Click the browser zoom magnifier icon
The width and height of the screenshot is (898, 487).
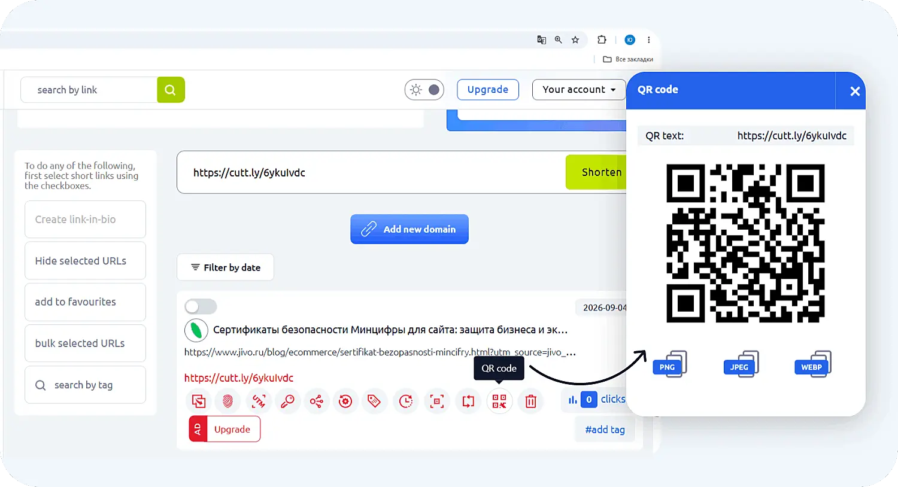[x=559, y=40]
